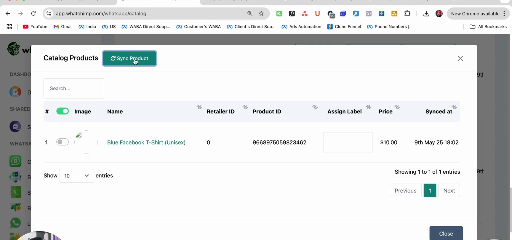Toggle the switch for Blue Facebook T-Shirt row

click(x=63, y=142)
